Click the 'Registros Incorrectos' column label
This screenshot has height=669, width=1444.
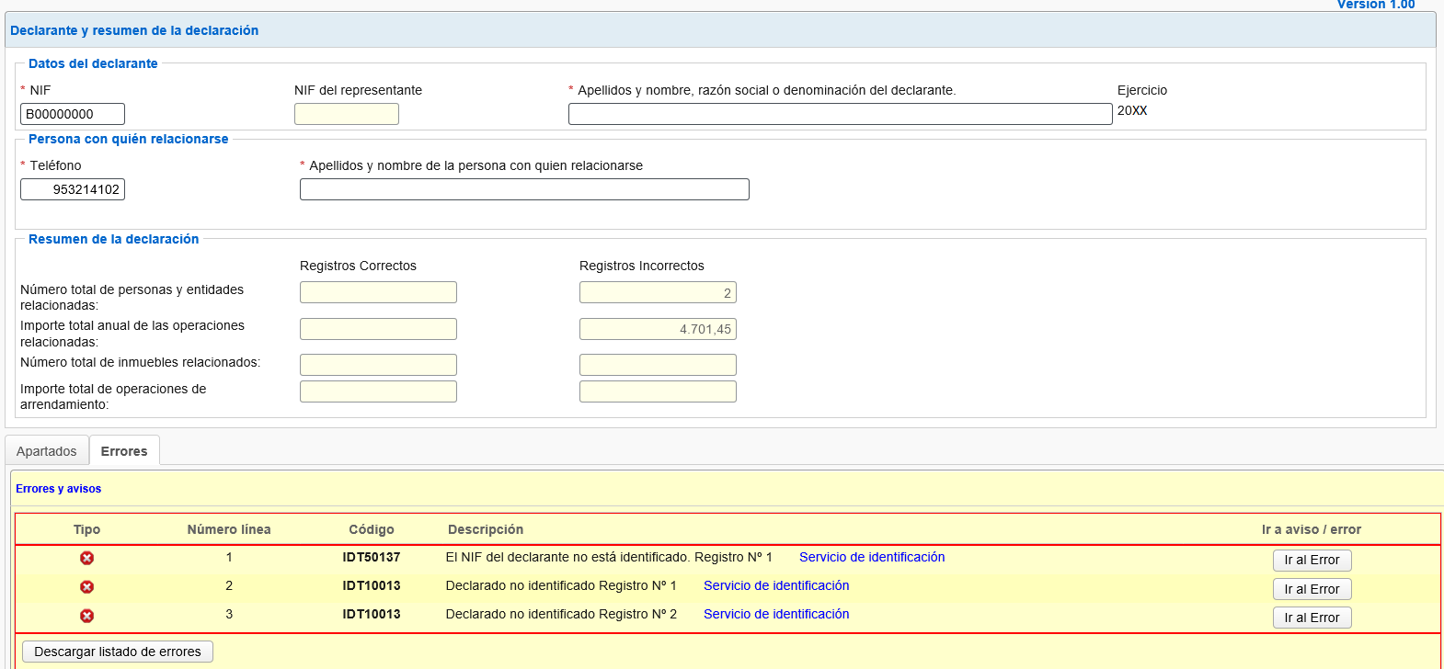[x=642, y=266]
